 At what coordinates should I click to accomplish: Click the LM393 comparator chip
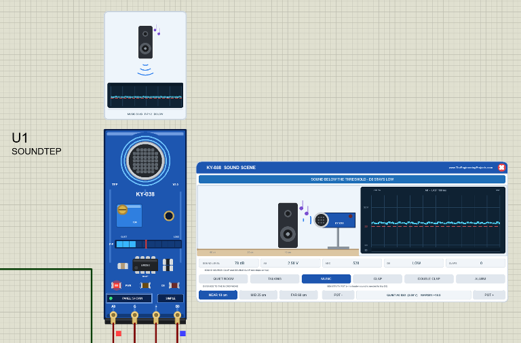tap(145, 265)
